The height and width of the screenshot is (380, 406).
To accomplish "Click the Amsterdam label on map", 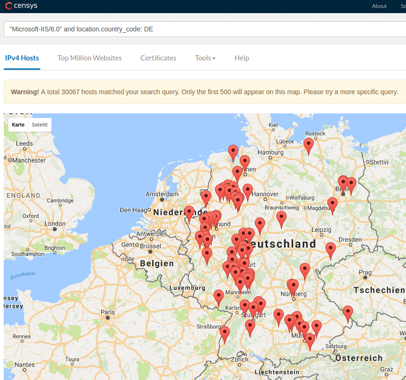I will pos(162,194).
